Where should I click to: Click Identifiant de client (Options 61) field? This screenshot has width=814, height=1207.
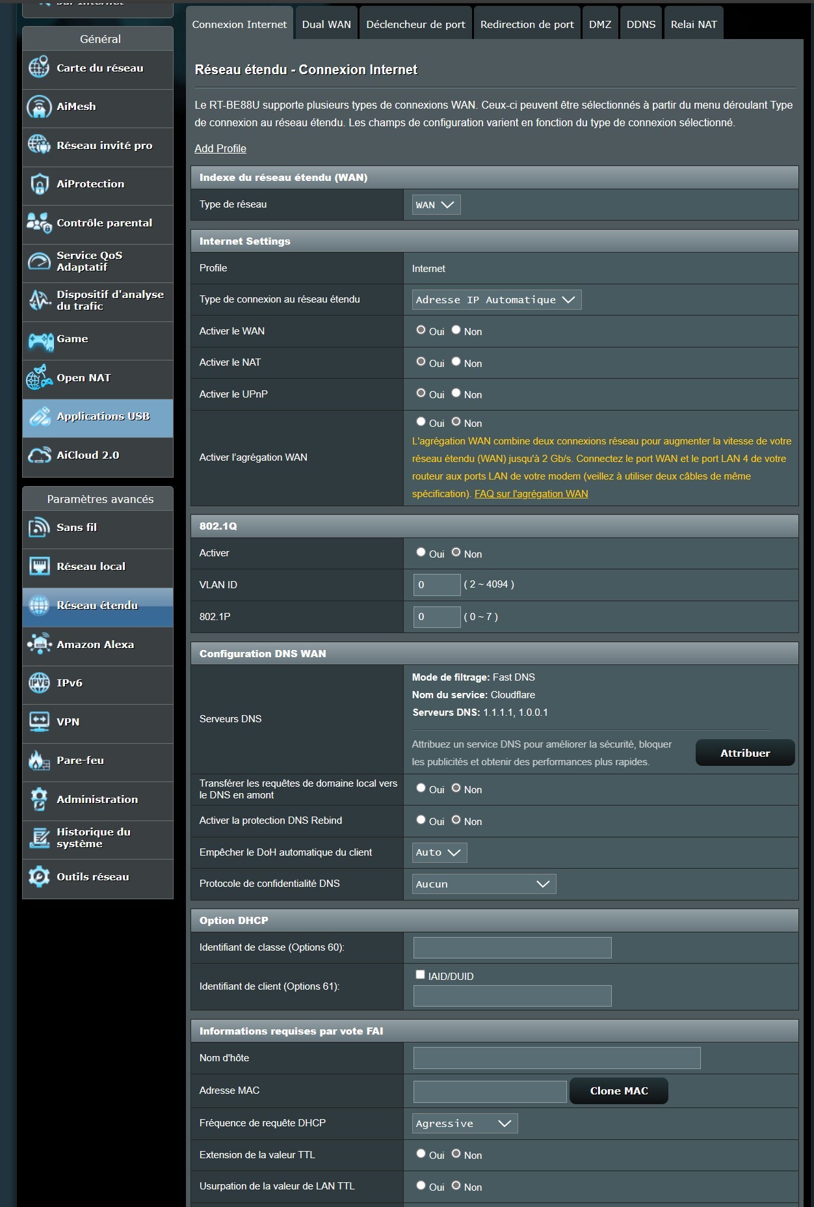click(512, 996)
